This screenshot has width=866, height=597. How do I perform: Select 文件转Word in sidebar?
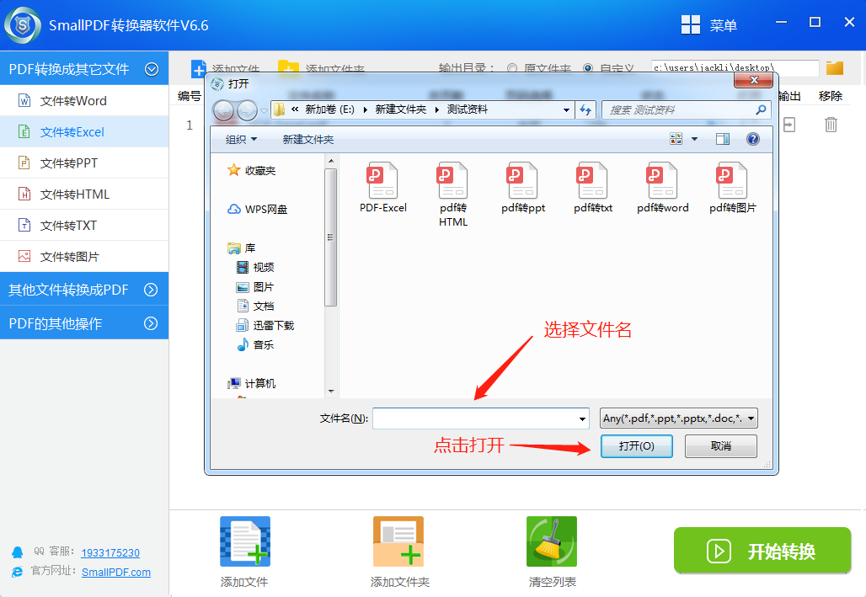click(x=84, y=100)
